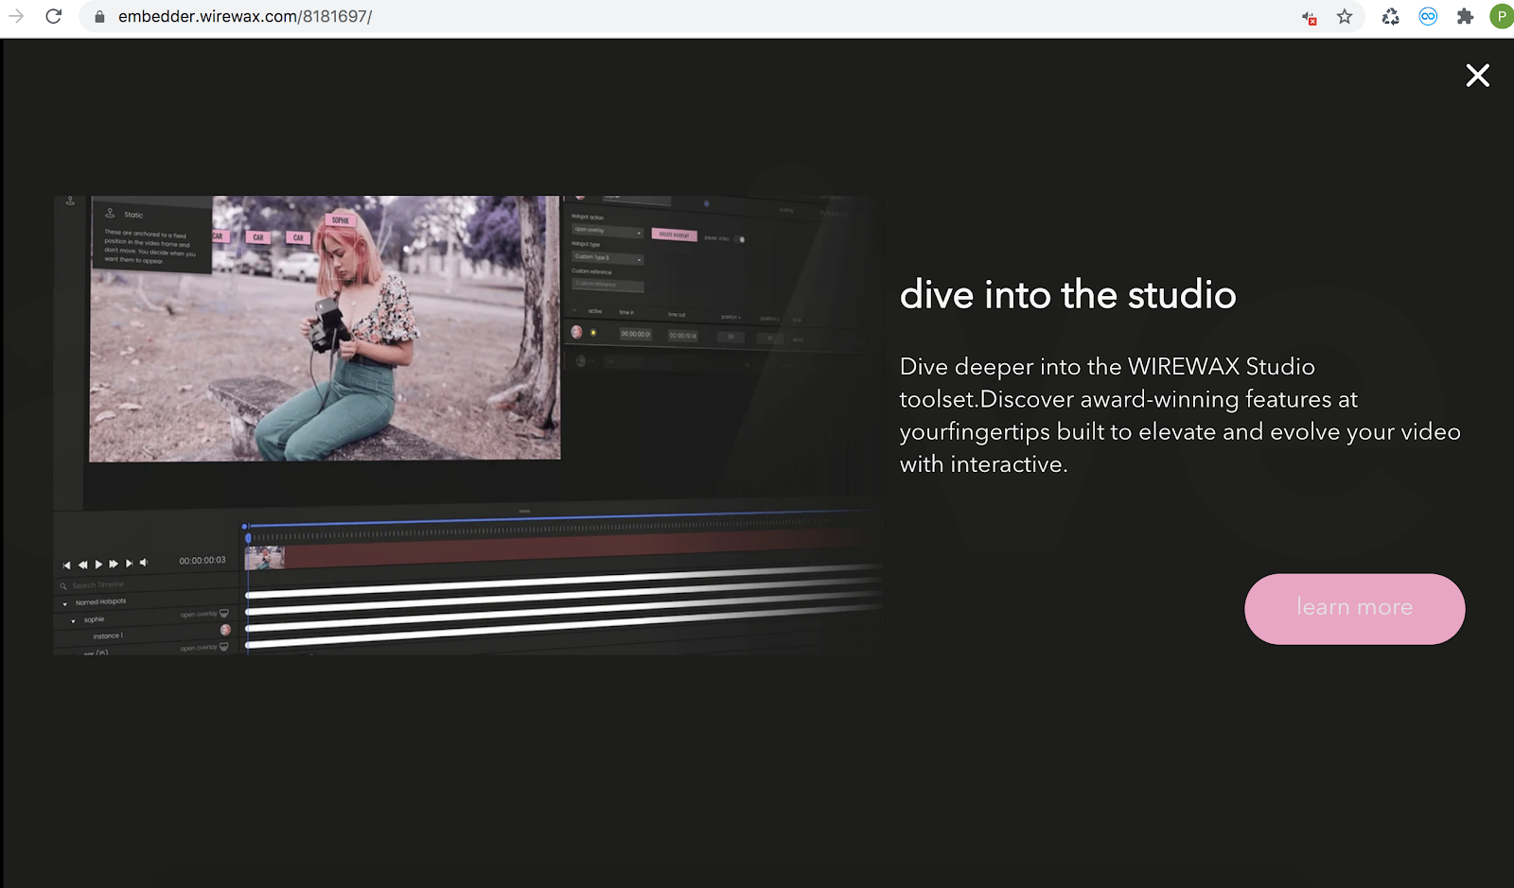
Task: Close the overlay with the X
Action: tap(1477, 76)
